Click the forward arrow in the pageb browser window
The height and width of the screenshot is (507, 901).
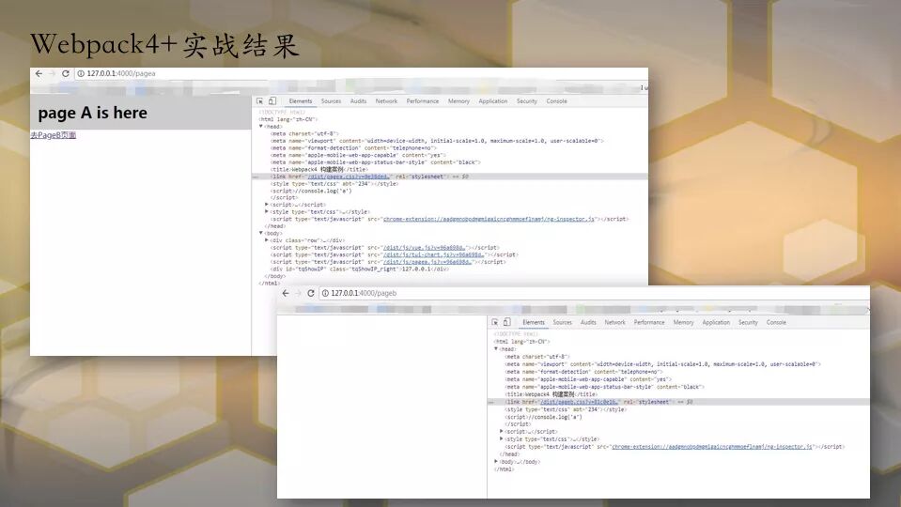coord(298,293)
